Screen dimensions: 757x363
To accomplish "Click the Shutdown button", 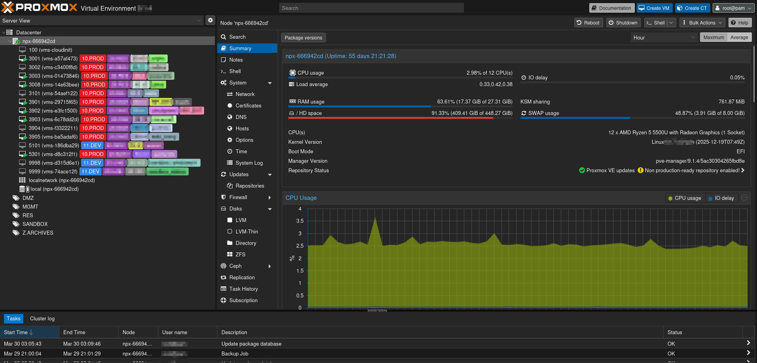I will (x=623, y=23).
